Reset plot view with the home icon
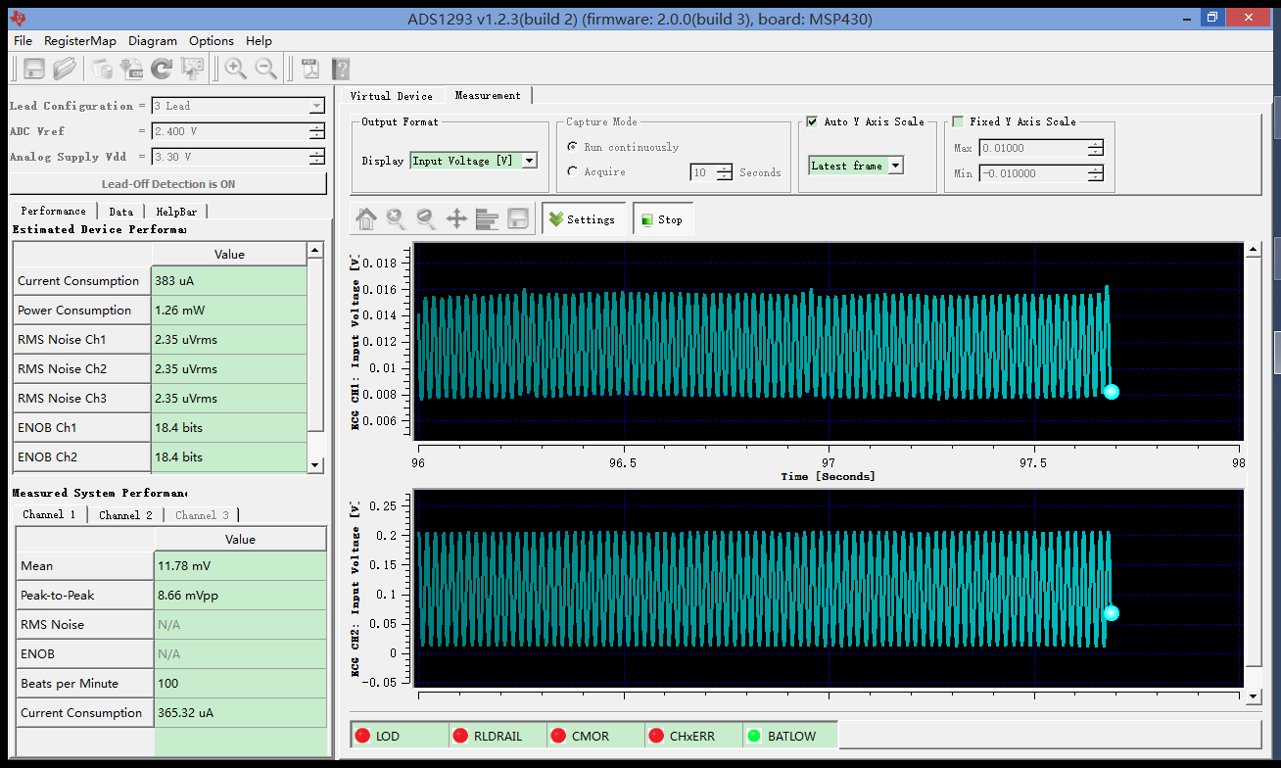Image resolution: width=1281 pixels, height=768 pixels. 366,219
